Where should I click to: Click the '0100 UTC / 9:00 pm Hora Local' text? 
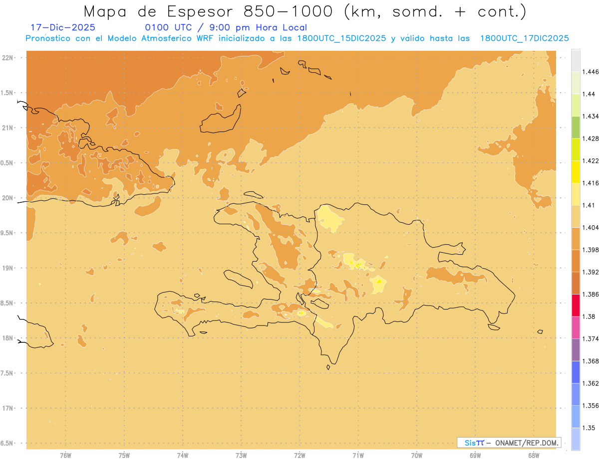(x=226, y=28)
